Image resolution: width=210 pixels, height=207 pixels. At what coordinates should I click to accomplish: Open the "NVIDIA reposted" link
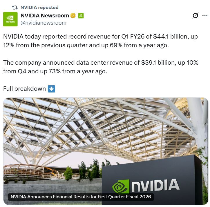pos(39,8)
